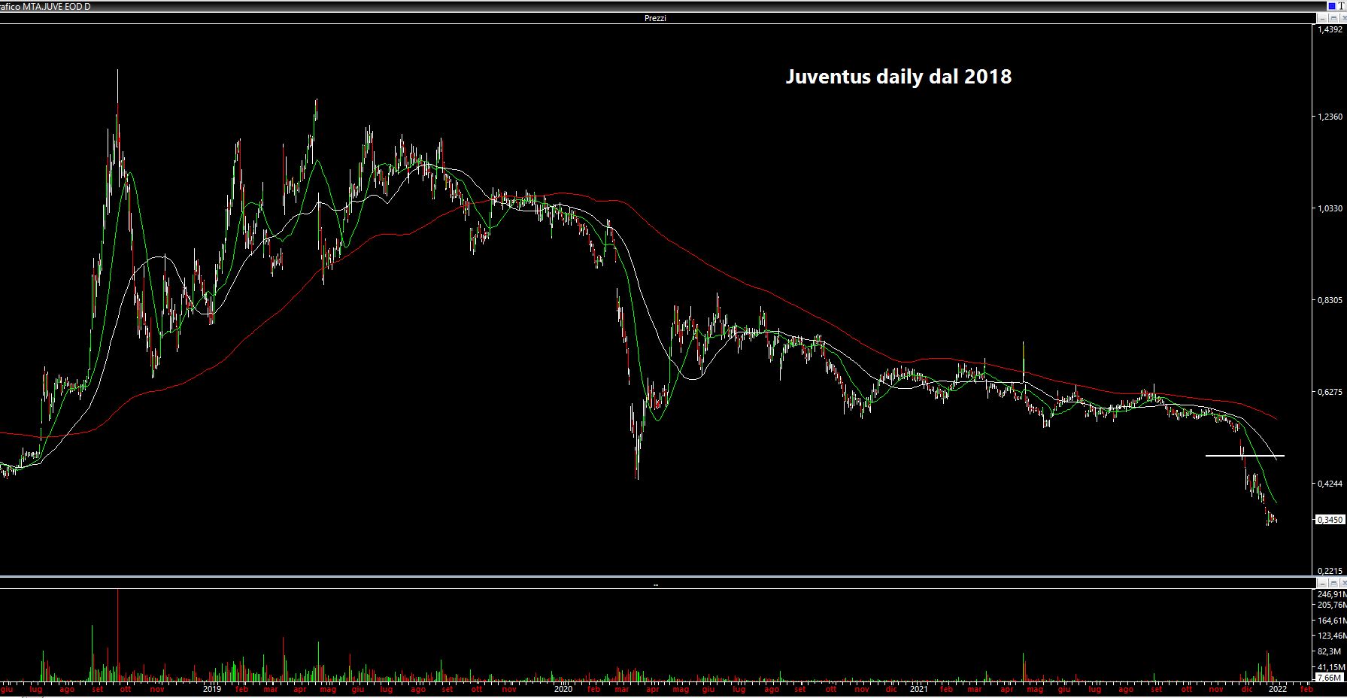Click the current price label 0,3450
Image resolution: width=1347 pixels, height=698 pixels.
tap(1330, 520)
